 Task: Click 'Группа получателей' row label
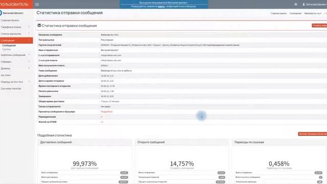tap(50, 45)
